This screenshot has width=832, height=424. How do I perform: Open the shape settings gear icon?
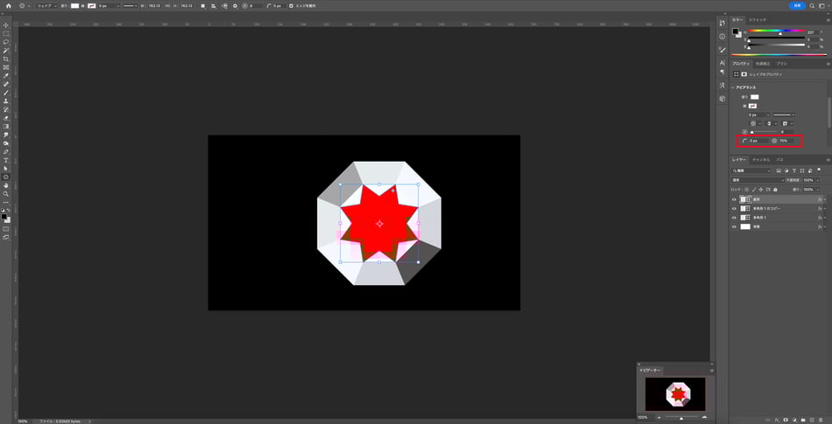click(x=235, y=6)
